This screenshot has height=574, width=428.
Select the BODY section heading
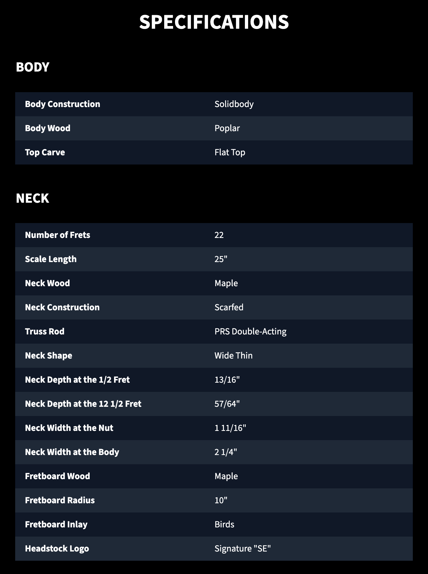coord(33,67)
